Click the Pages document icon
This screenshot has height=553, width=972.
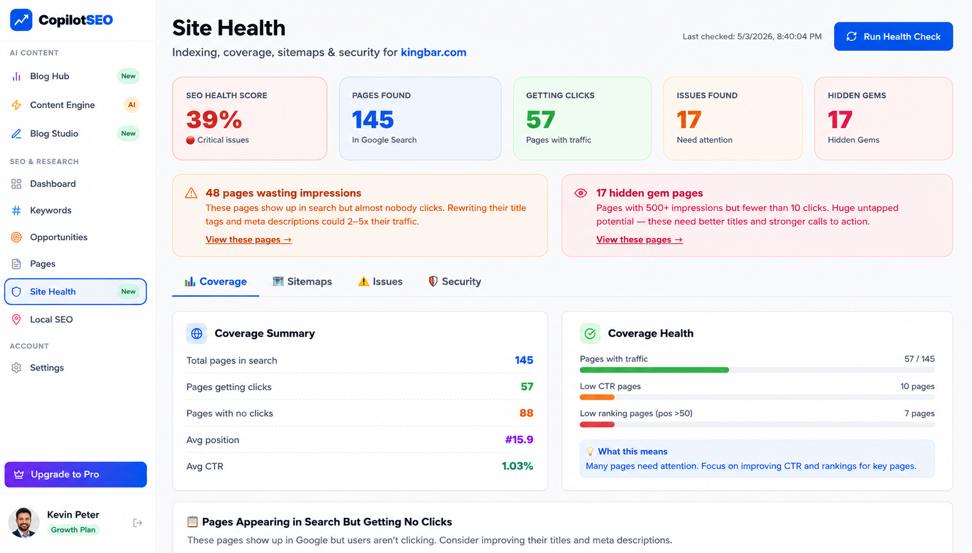[x=16, y=264]
